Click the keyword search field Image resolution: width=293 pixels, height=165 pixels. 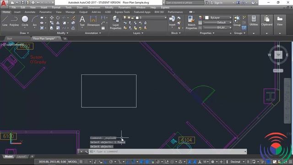tap(184, 3)
